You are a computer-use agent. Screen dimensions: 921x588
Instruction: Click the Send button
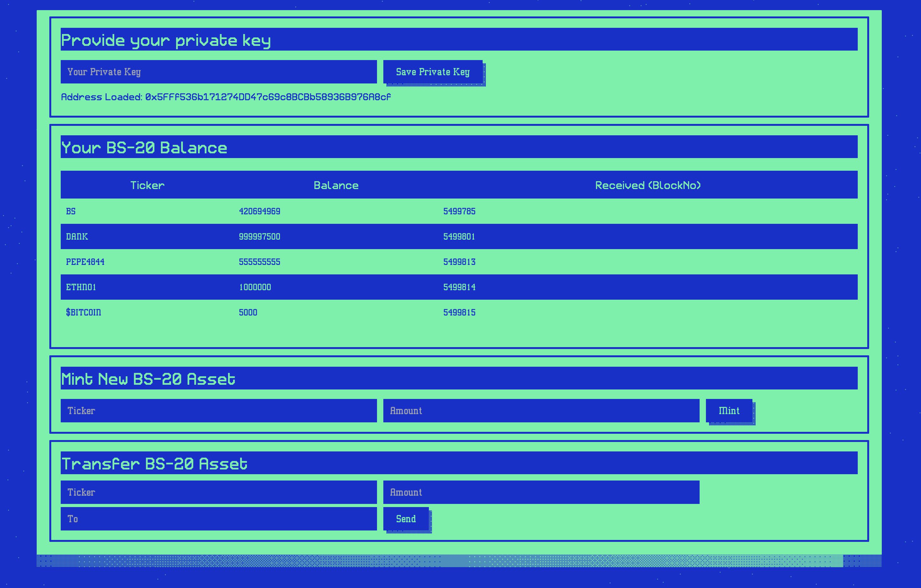[x=406, y=519]
